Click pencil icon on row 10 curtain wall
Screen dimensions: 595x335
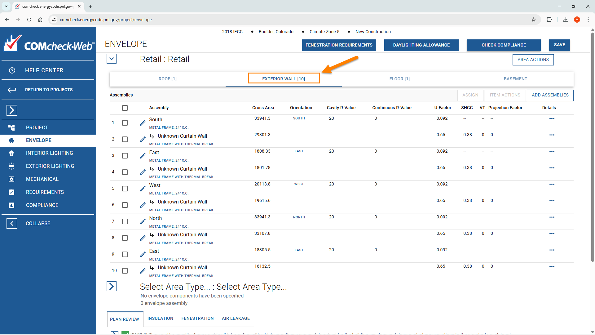[143, 271]
